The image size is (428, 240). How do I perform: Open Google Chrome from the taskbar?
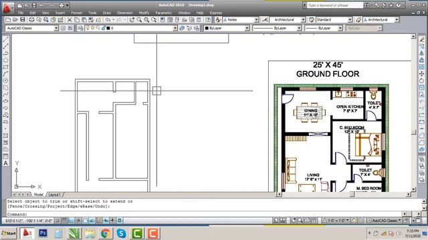(x=106, y=233)
